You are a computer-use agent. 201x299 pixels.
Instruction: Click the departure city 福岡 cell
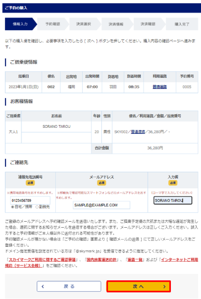point(71,87)
